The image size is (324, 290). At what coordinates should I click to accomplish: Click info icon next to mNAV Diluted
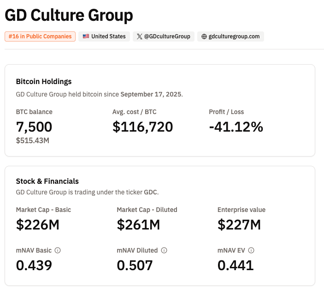pyautogui.click(x=164, y=250)
